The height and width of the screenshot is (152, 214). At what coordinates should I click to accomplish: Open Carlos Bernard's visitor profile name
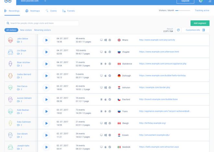24,74
